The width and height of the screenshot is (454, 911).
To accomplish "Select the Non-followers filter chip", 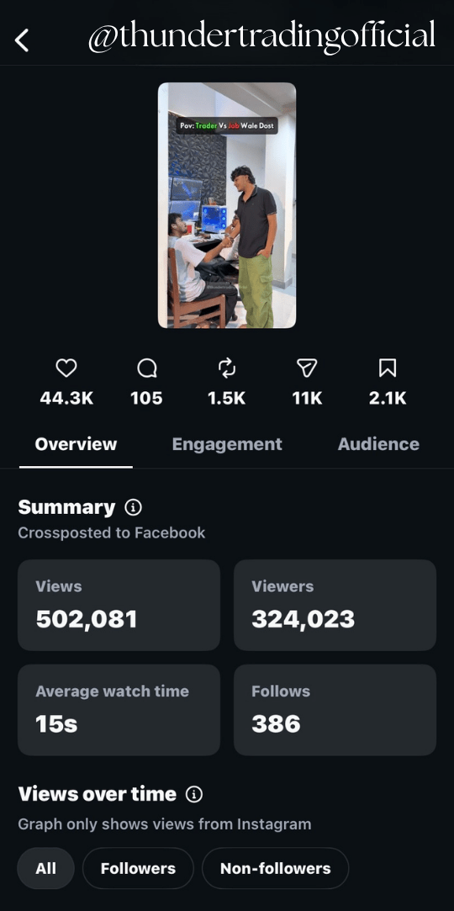I will [x=275, y=869].
